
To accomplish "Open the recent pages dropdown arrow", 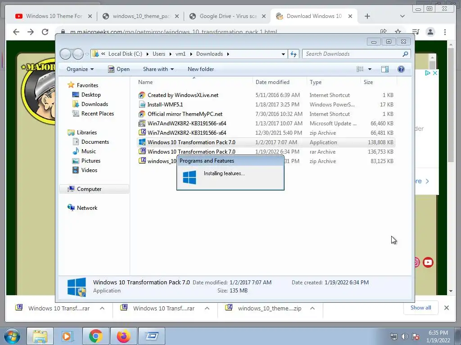I will [87, 54].
